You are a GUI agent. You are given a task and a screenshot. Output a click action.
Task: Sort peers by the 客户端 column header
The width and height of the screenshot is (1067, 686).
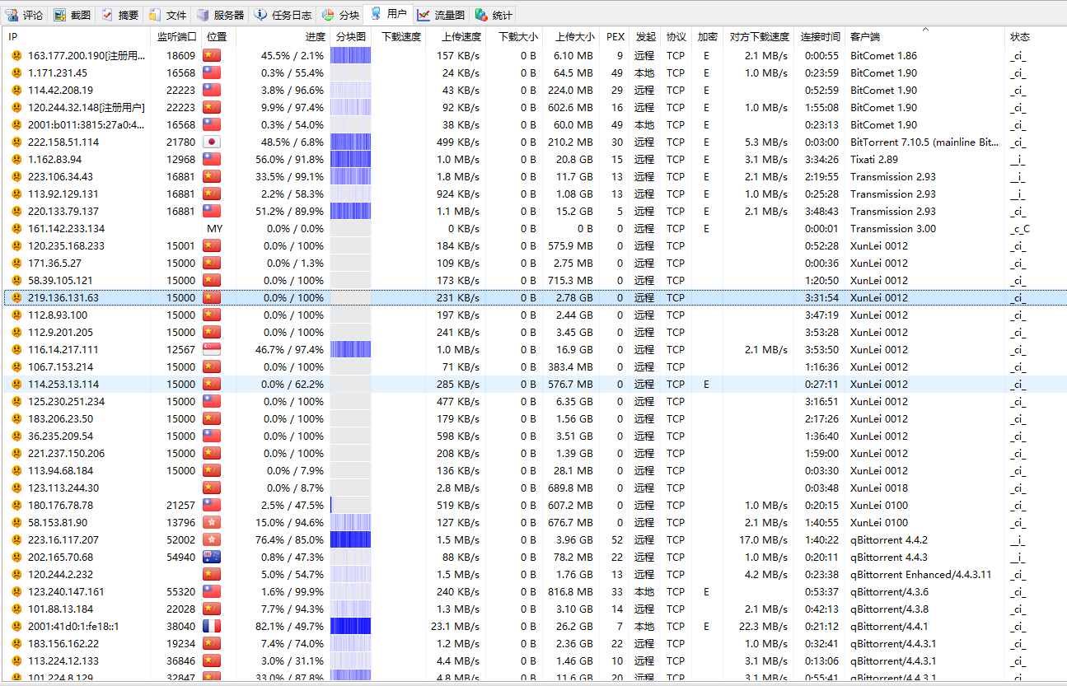coord(865,37)
